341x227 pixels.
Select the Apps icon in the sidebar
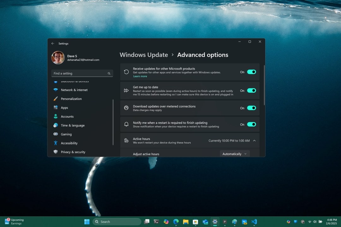tap(56, 108)
